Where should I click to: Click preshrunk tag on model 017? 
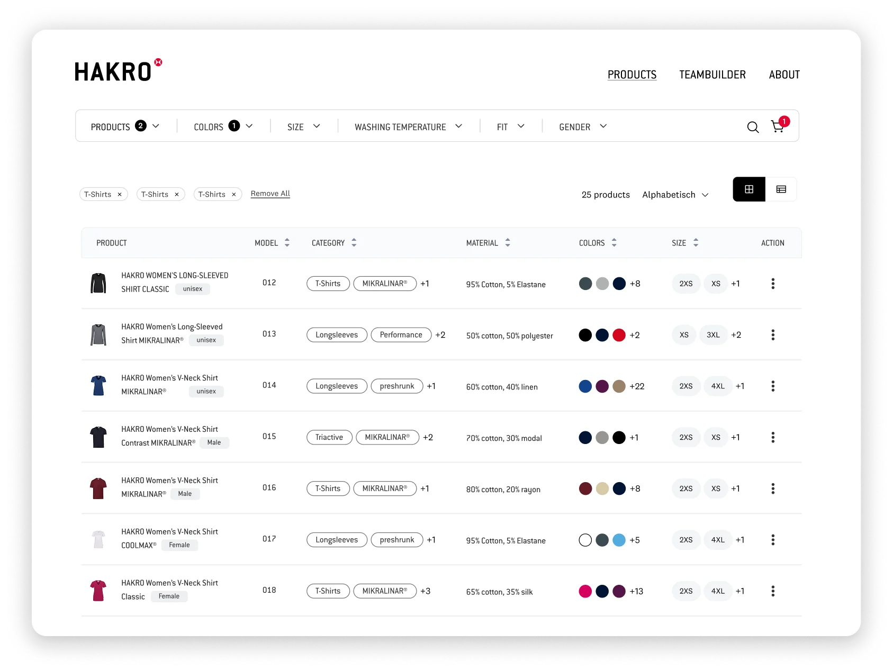397,540
